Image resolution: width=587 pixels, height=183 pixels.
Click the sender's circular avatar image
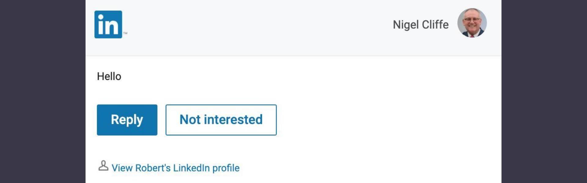coord(472,23)
